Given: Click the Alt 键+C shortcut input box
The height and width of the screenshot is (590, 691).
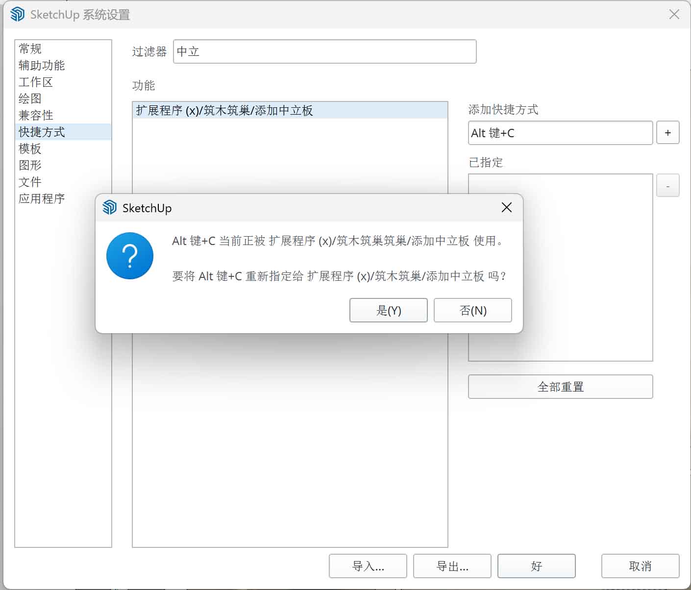Looking at the screenshot, I should pos(560,133).
